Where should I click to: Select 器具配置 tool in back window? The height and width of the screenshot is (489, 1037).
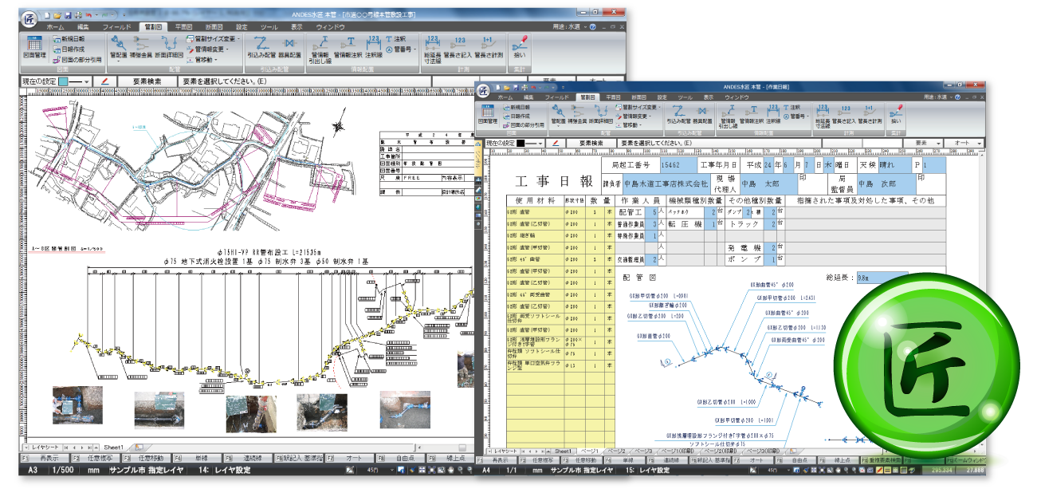pos(289,48)
